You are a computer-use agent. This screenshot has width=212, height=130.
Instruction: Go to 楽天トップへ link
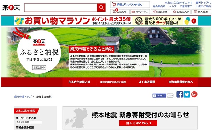point(203,3)
